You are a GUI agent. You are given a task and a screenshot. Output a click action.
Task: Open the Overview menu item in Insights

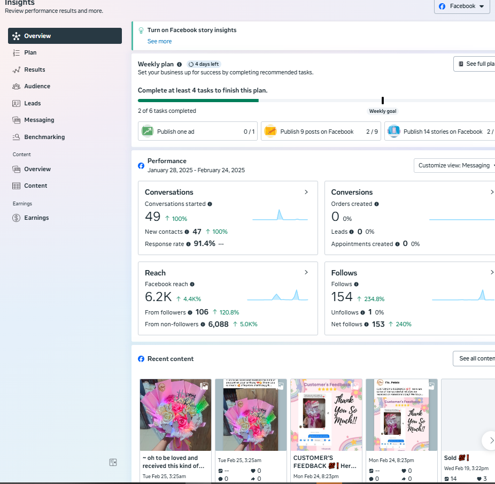tap(65, 36)
